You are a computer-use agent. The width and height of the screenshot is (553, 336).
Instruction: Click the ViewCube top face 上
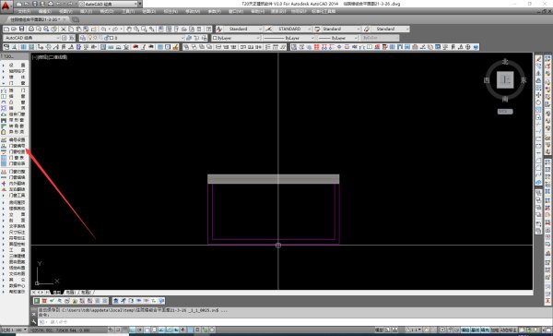(x=505, y=80)
